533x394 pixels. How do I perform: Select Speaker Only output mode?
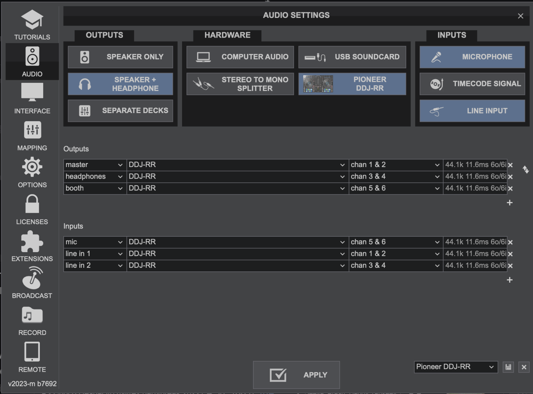120,57
